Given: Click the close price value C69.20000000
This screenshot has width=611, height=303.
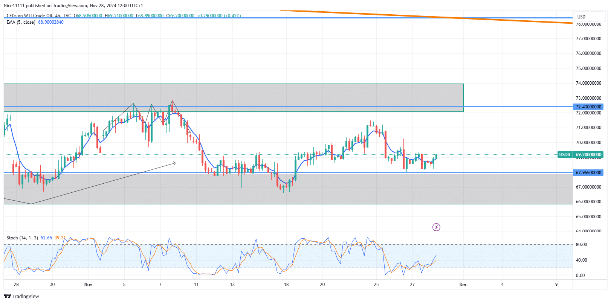Looking at the screenshot, I should pyautogui.click(x=180, y=16).
